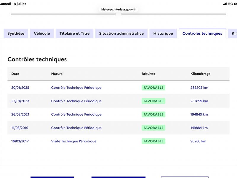The image size is (237, 178).
Task: Click Visite Technique Périodique entry
Action: [x=73, y=141]
